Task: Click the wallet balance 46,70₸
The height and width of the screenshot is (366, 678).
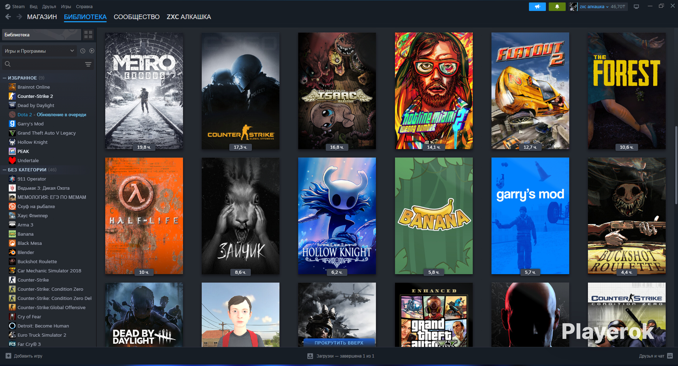Action: [x=618, y=7]
